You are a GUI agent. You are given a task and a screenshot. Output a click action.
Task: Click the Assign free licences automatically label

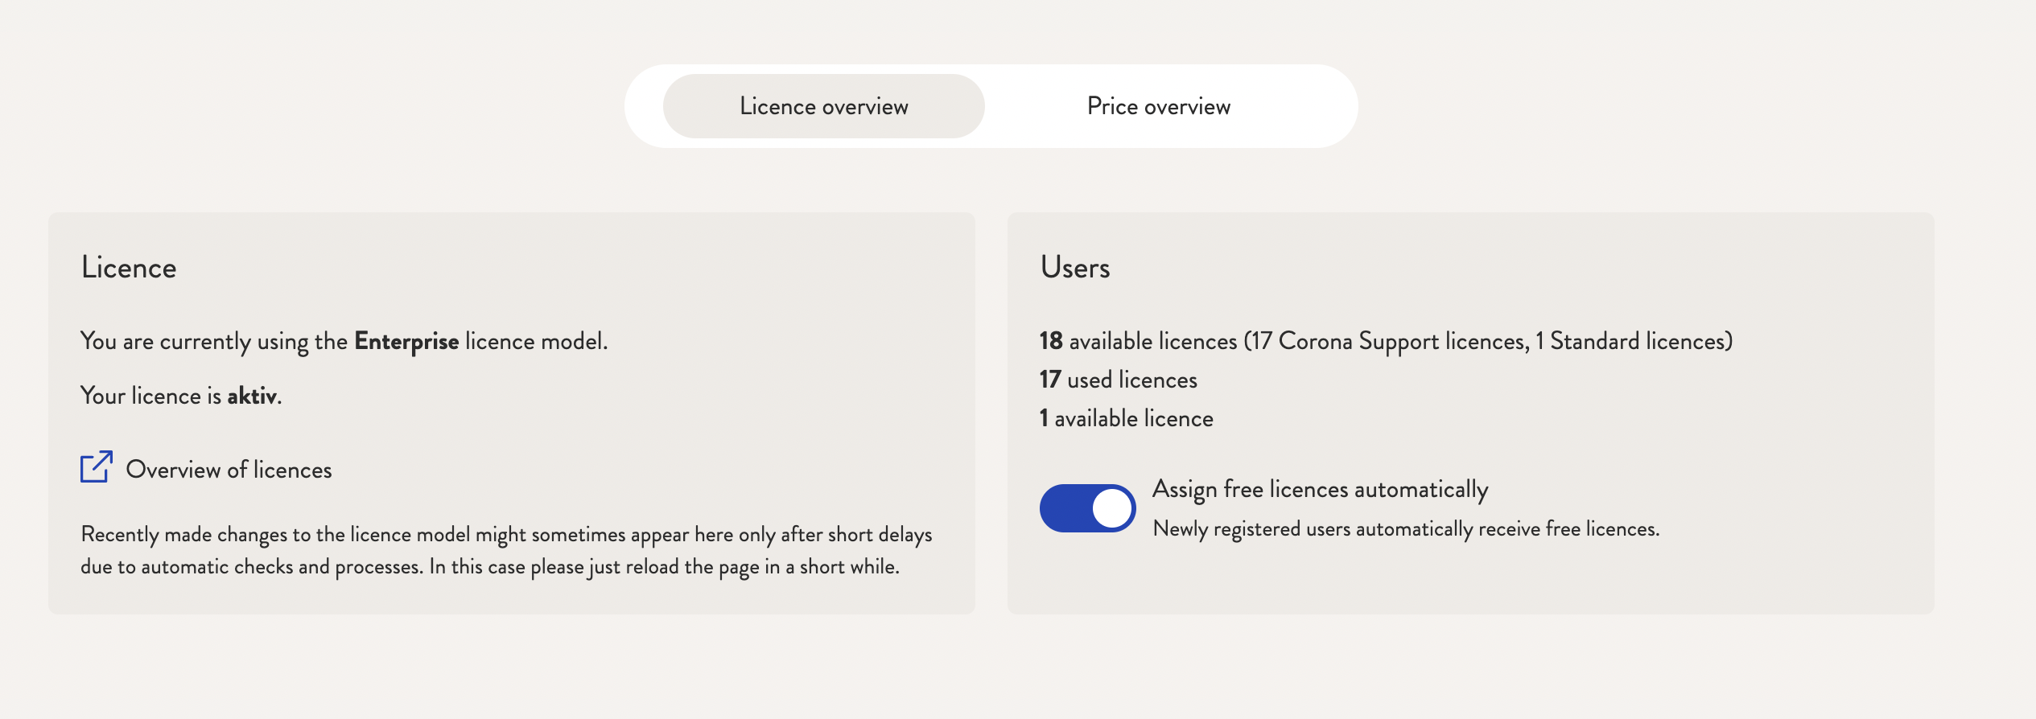(x=1320, y=490)
